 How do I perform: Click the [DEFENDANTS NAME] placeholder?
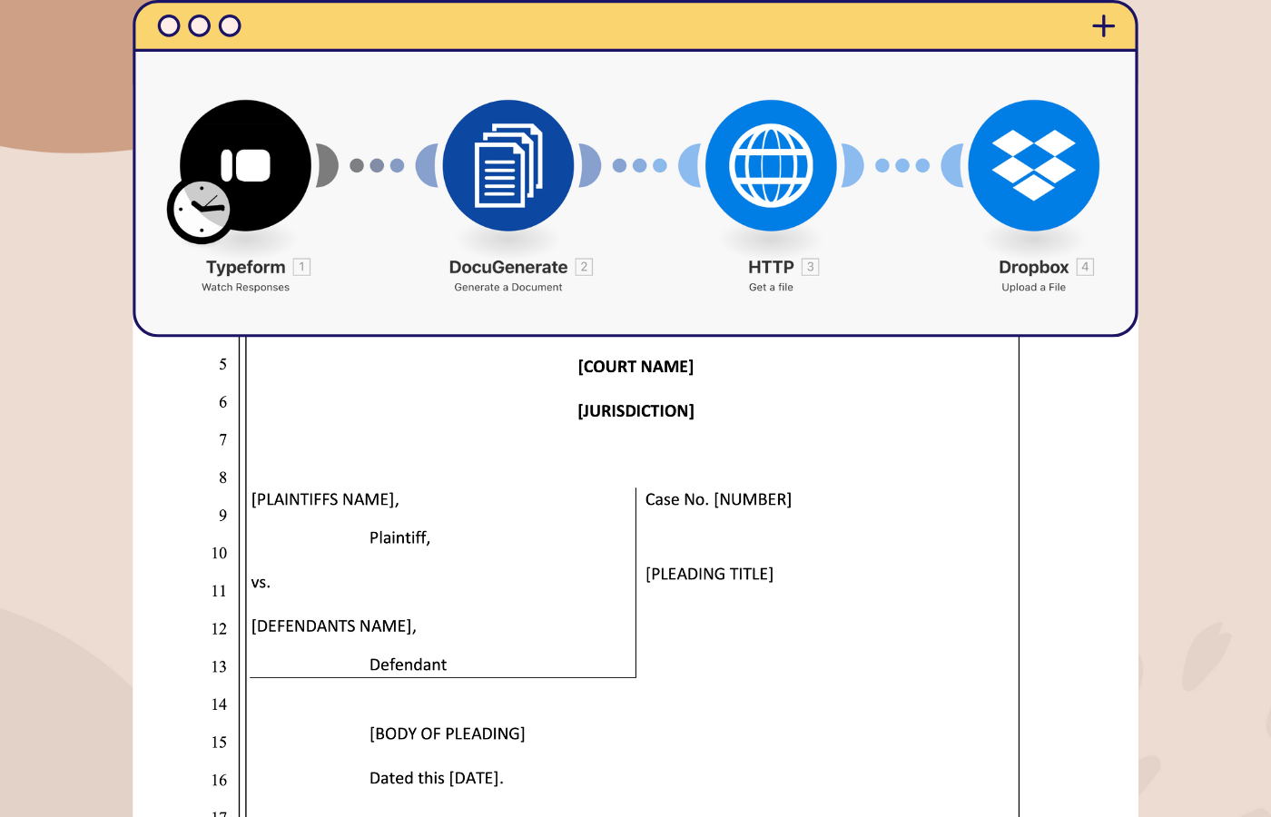pyautogui.click(x=333, y=626)
